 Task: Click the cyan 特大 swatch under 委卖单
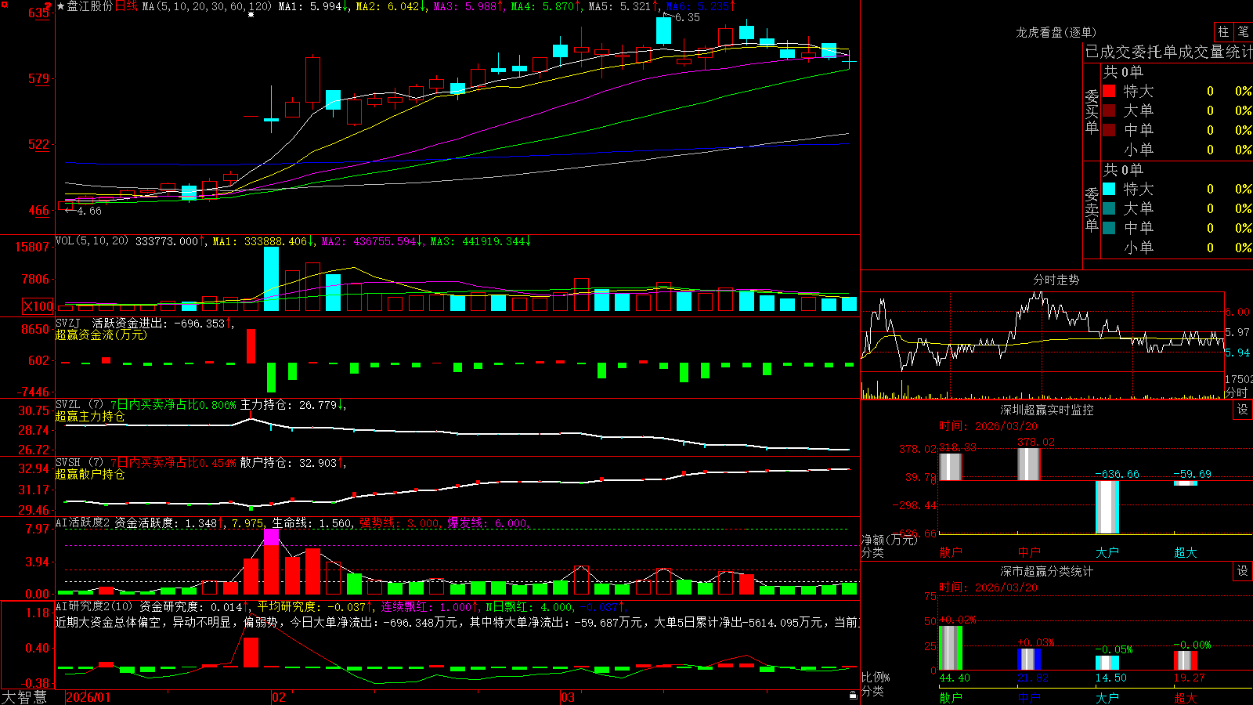click(1109, 189)
